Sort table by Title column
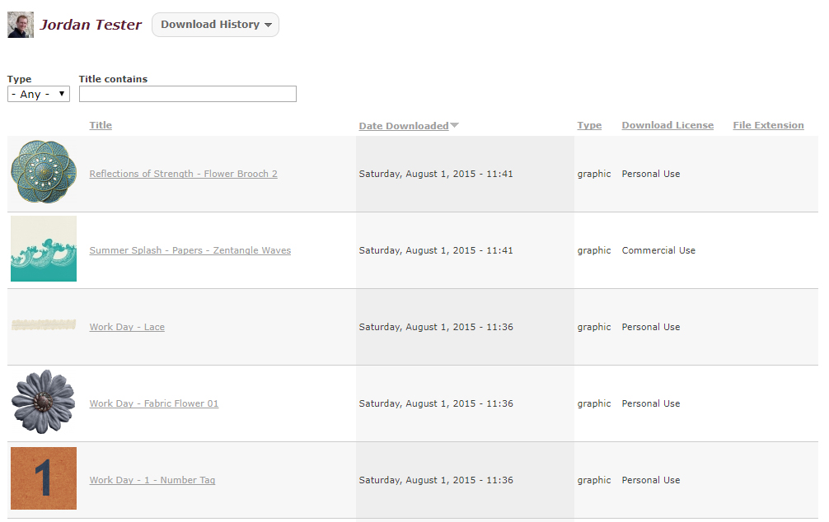The height and width of the screenshot is (522, 829). 101,125
